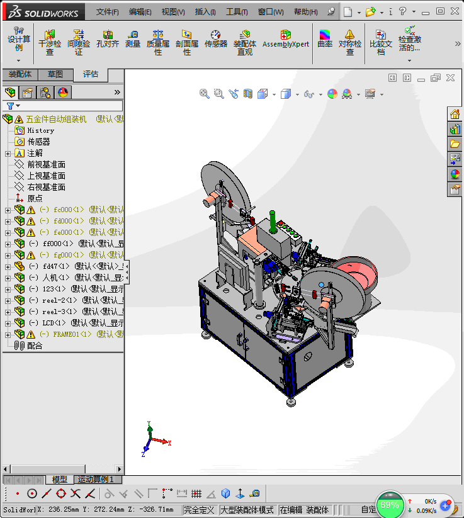Select the Circle sketch tool in bottom toolbar
Image resolution: width=464 pixels, height=518 pixels.
32,493
